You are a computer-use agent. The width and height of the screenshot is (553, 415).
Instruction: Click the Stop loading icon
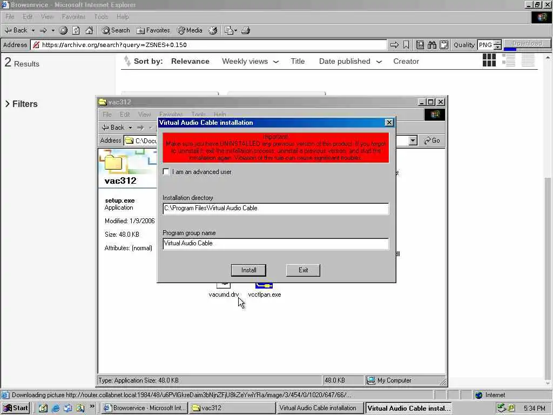[x=64, y=30]
